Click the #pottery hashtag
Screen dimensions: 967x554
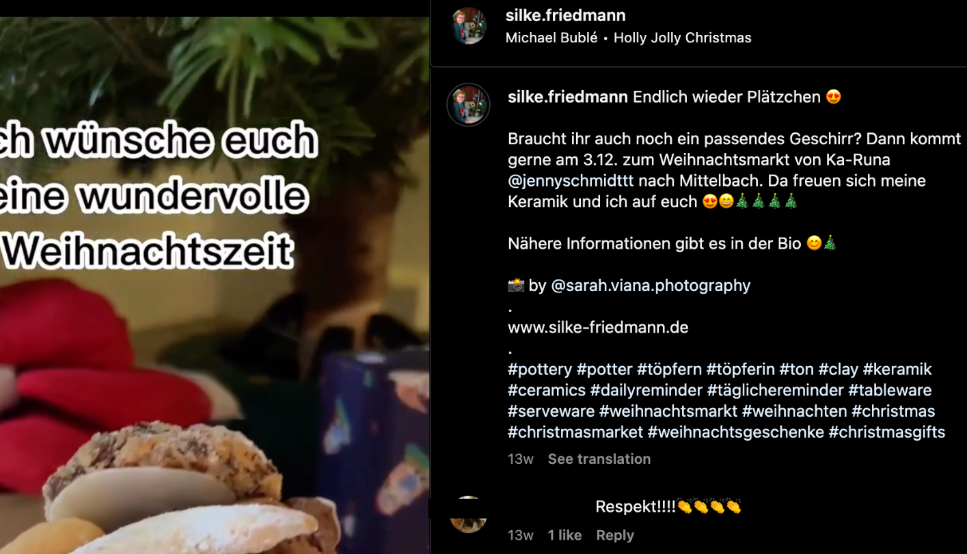540,370
